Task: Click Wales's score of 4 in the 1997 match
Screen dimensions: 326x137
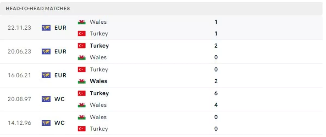Action: [216, 105]
